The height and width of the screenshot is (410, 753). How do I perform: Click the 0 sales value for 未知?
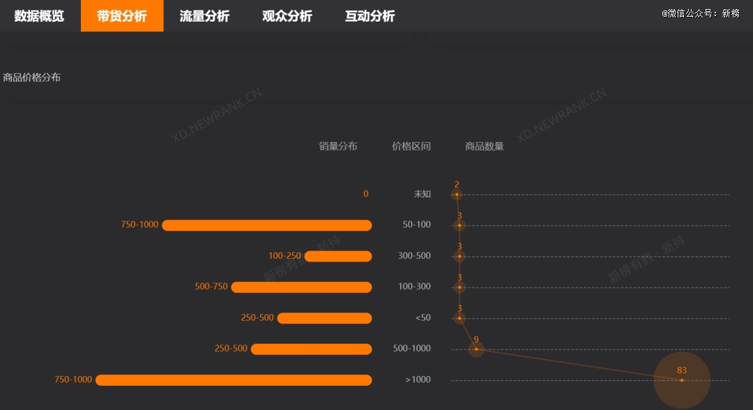[x=366, y=194]
